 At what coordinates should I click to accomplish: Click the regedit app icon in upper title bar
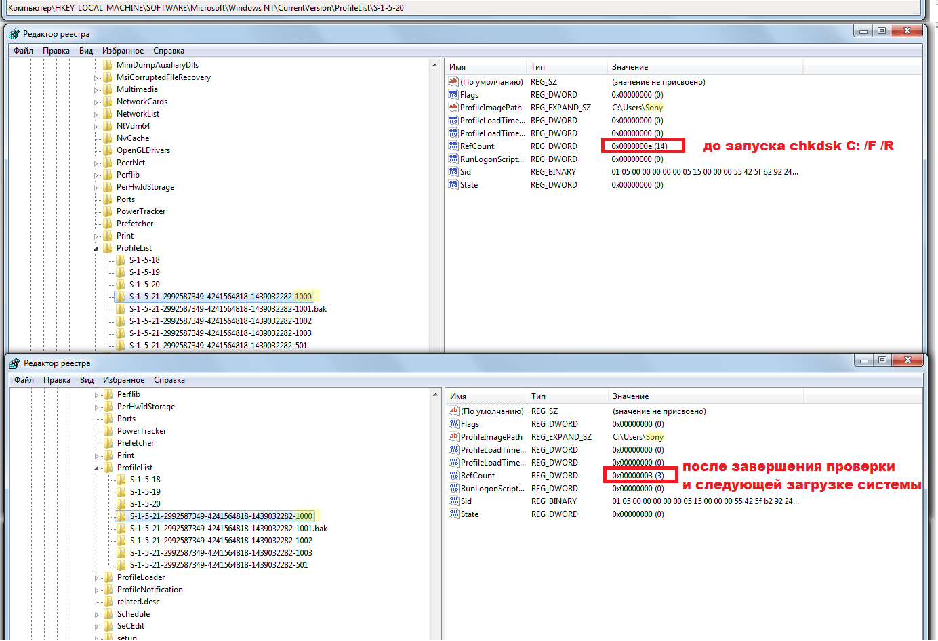(14, 34)
